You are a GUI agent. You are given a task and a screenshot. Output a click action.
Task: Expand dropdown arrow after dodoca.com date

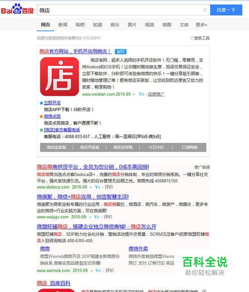(91, 187)
